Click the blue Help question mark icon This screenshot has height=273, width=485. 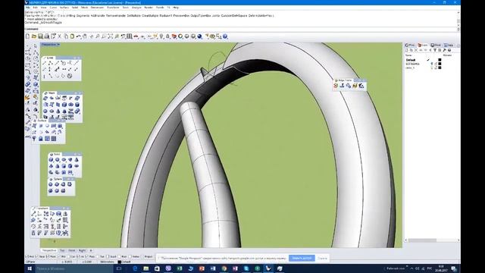coord(225,36)
